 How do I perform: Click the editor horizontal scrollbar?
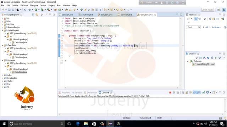click(122, 87)
